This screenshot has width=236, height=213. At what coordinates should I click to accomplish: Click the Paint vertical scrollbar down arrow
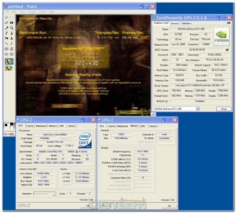(153, 114)
